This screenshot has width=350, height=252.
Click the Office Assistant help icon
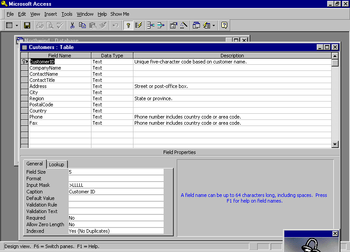(x=224, y=25)
